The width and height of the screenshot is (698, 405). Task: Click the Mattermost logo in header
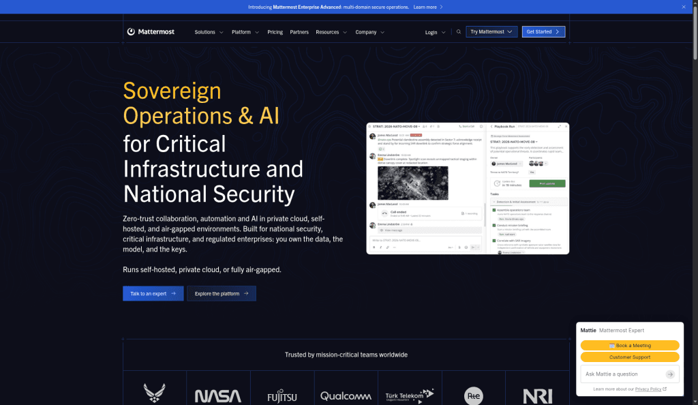tap(151, 31)
